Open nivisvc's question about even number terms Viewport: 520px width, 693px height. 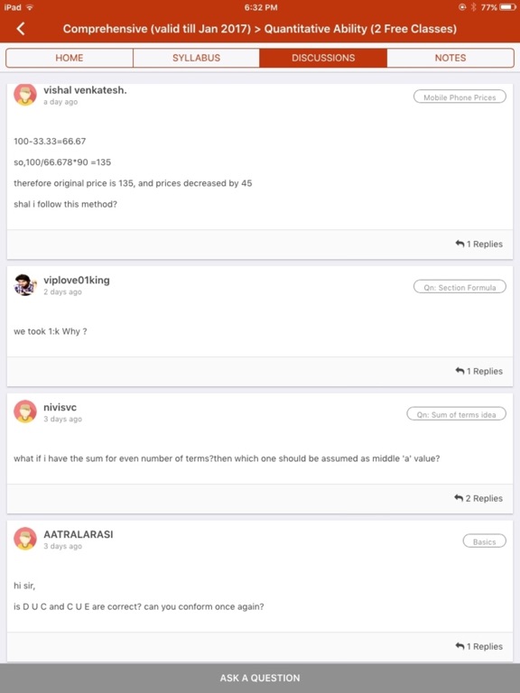coord(227,458)
